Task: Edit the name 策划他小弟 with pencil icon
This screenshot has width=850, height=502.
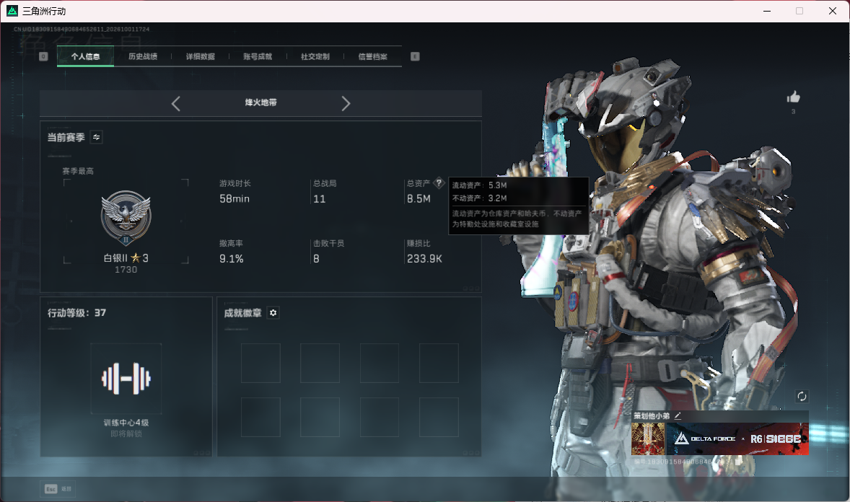Action: click(x=678, y=415)
